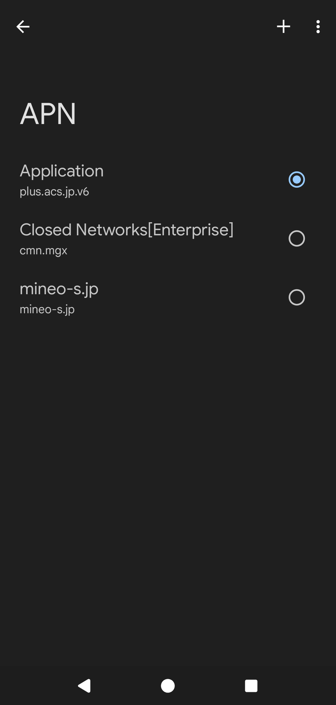Tap the back arrow in the top bar
This screenshot has width=336, height=705.
23,27
